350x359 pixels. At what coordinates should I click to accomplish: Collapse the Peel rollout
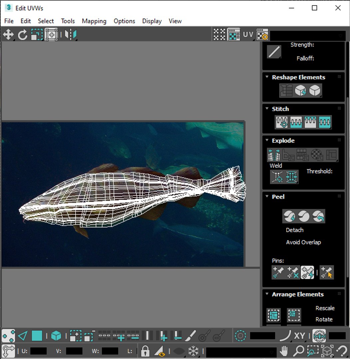tap(267, 197)
